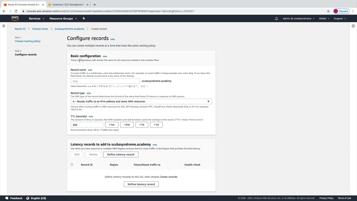This screenshot has height=201, width=357.
Task: Open Info next to Record name
Action: 90,70
